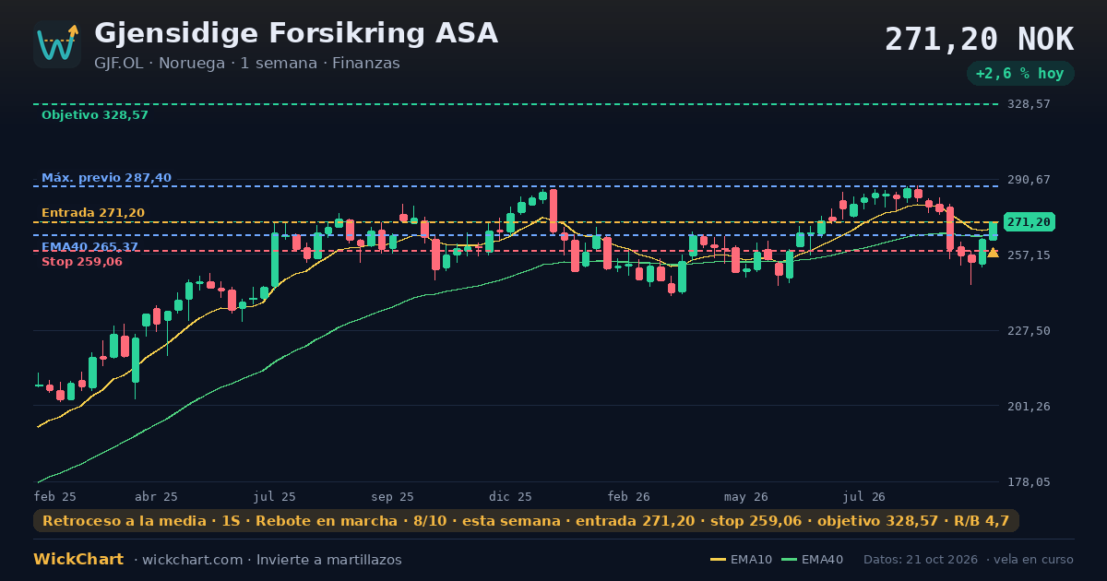The width and height of the screenshot is (1107, 581).
Task: Click the orange entry marker triangle
Action: click(993, 252)
